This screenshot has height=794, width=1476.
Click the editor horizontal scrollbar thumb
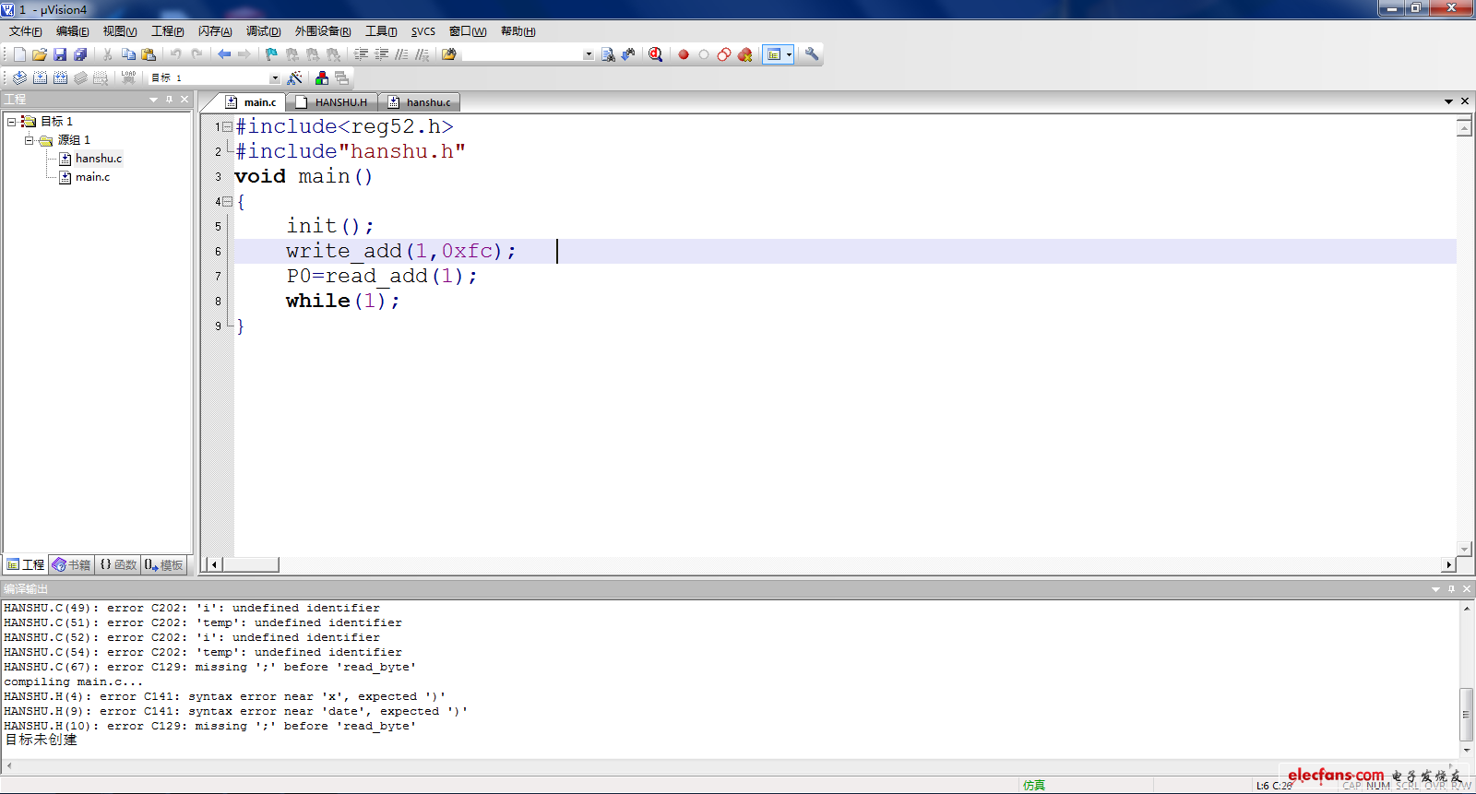click(x=251, y=564)
